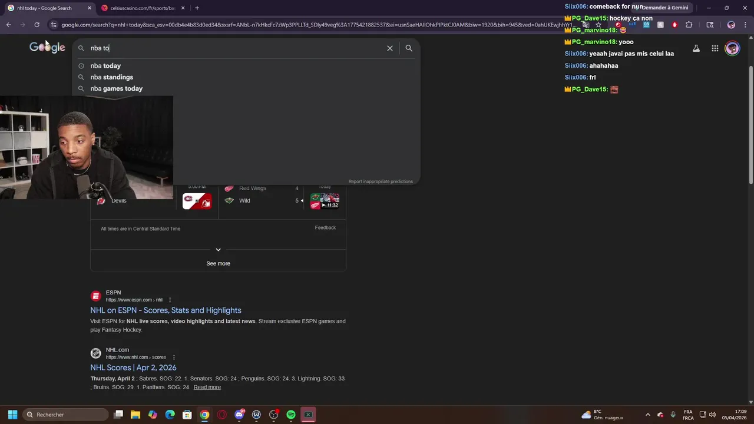Click the Chrome profile avatar in toolbar
Screen dimensions: 754x424
click(x=731, y=25)
